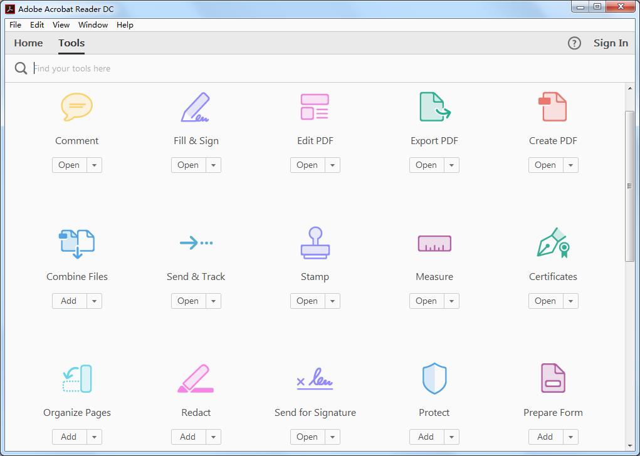
Task: Expand the Prepare Form dropdown arrow
Action: coord(570,437)
